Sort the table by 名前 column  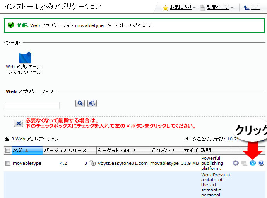pyautogui.click(x=18, y=151)
